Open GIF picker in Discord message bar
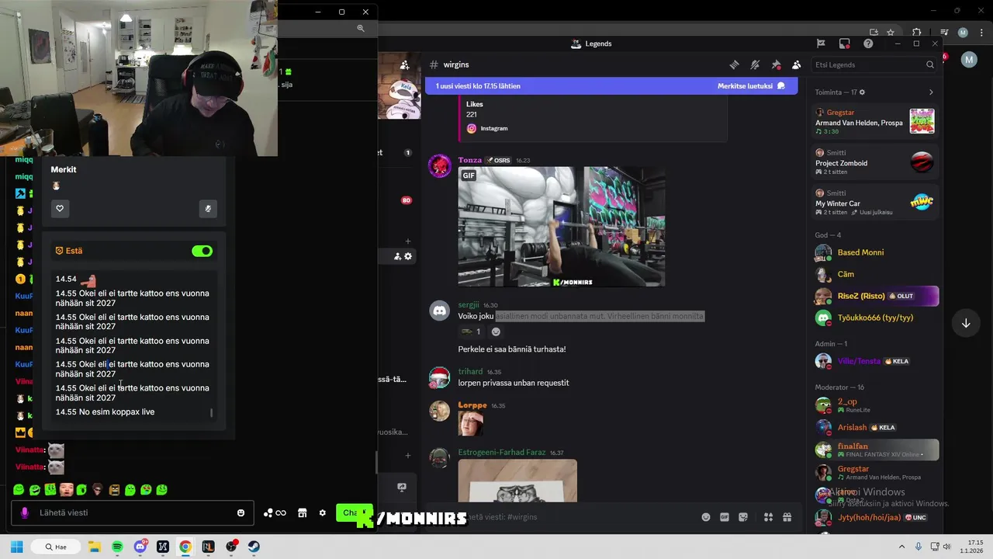 point(725,517)
